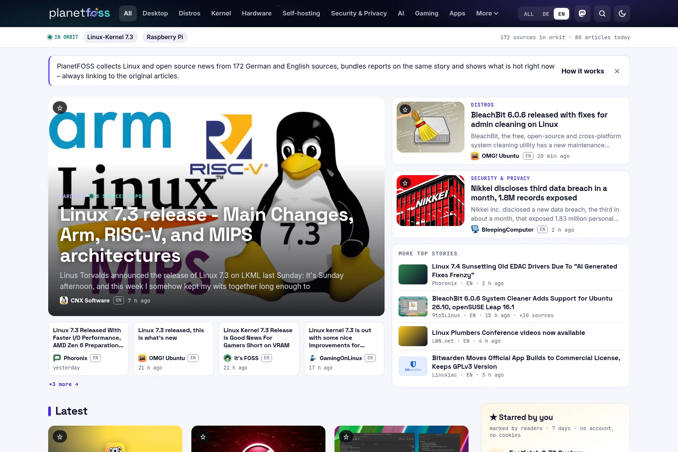The image size is (678, 452).
Task: Open the Self-hosting category tab
Action: pos(301,13)
